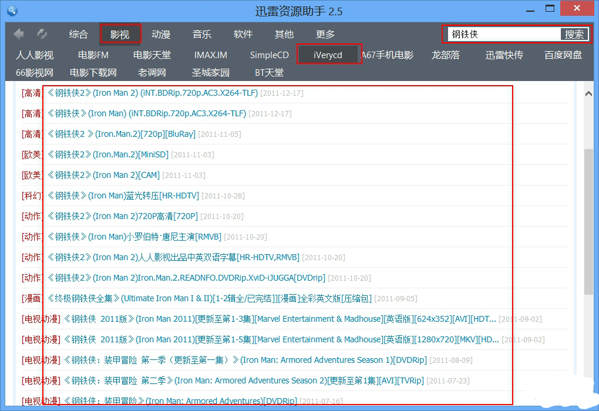Choose the 电影下载网 source

coord(93,73)
